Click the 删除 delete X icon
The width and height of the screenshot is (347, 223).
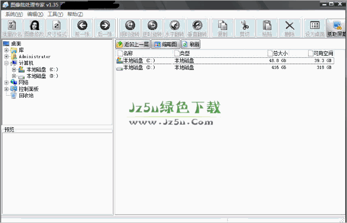pos(290,28)
